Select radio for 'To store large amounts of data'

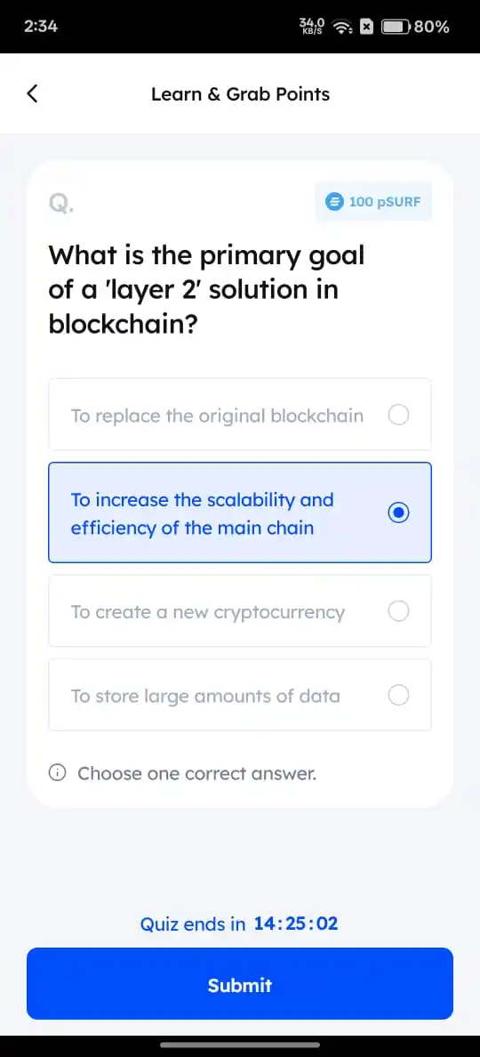click(x=398, y=695)
